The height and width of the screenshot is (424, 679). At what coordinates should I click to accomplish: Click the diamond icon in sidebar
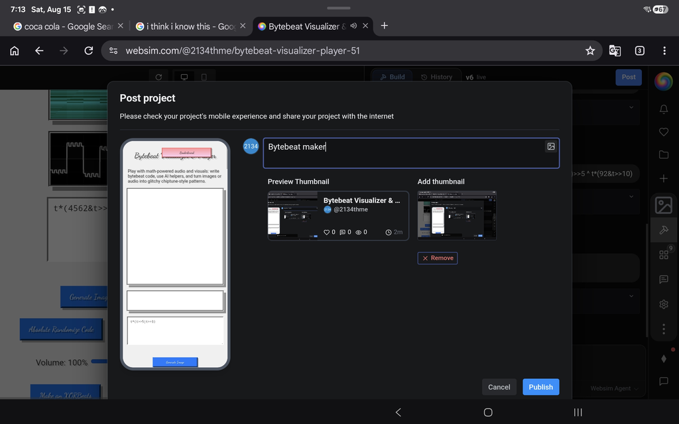663,358
